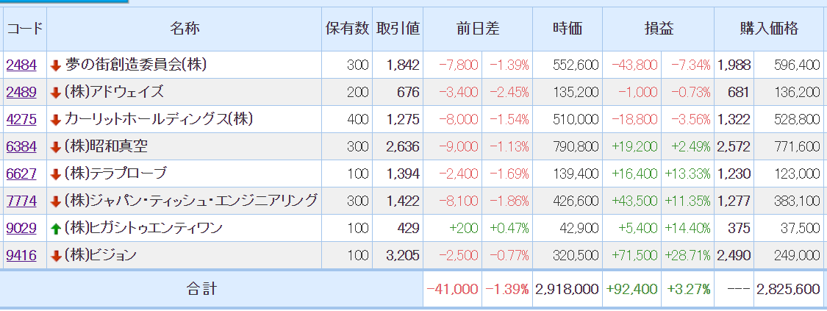Click the green up arrow for ヒガシトゥエンティワン
Viewport: 827px width, 311px height.
tap(56, 229)
